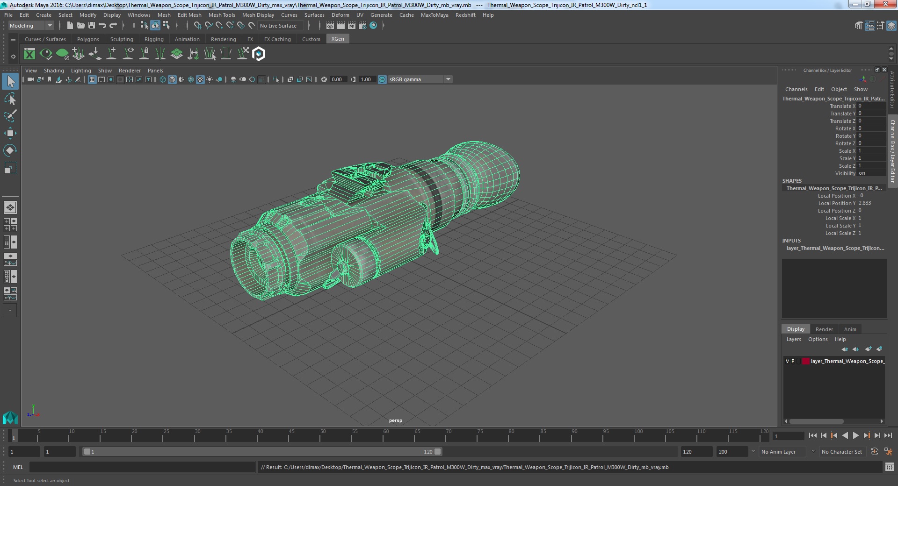898x541 pixels.
Task: Expand the No Live Surface field
Action: click(x=281, y=26)
